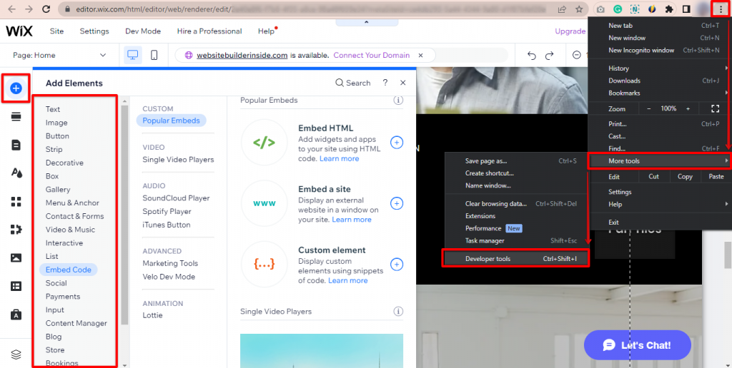The width and height of the screenshot is (732, 368).
Task: Open the Pages & Menu sidebar icon
Action: [16, 145]
